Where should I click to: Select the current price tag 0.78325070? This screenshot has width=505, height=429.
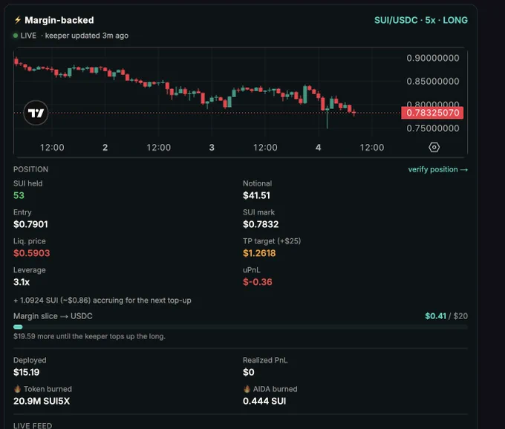click(x=432, y=113)
